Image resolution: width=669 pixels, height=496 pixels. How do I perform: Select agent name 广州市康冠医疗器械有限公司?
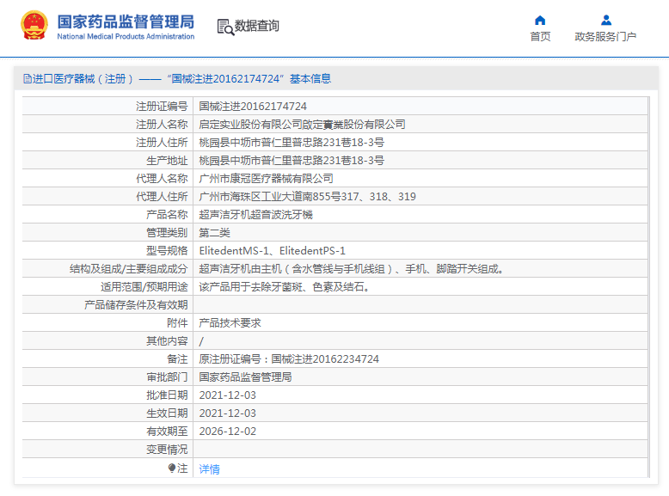point(267,178)
